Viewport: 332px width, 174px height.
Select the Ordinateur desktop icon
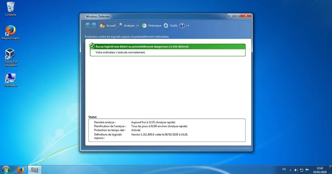(x=11, y=80)
